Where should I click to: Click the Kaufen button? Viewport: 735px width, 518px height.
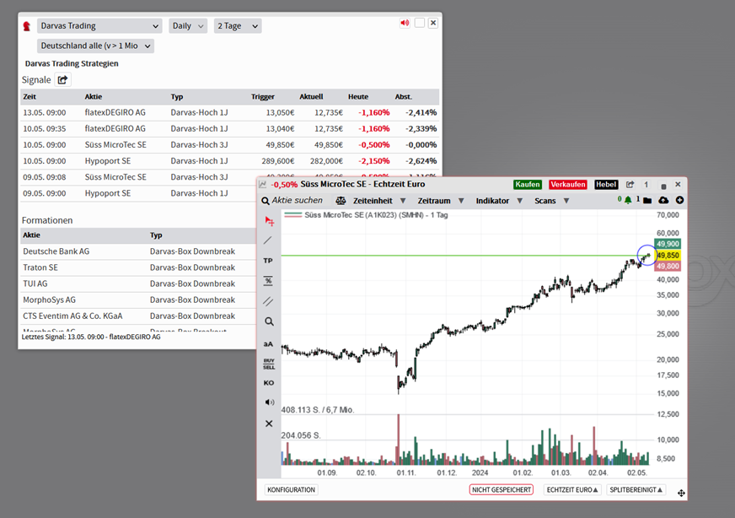[x=528, y=185]
